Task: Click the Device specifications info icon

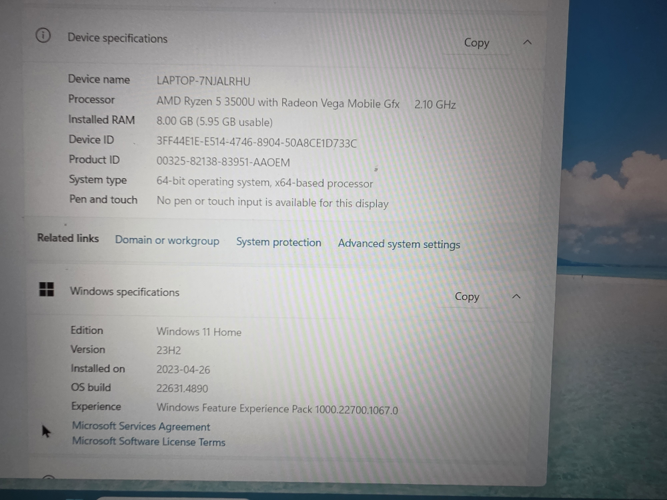Action: click(43, 35)
